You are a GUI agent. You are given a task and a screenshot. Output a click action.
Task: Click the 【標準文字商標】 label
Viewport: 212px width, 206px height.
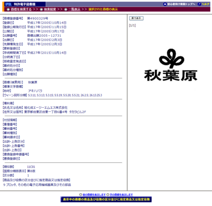coord(13,87)
